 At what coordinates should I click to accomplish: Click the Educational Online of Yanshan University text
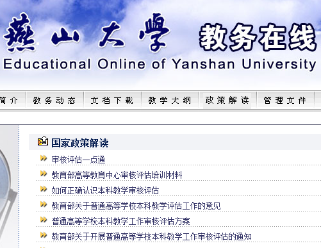pos(160,64)
